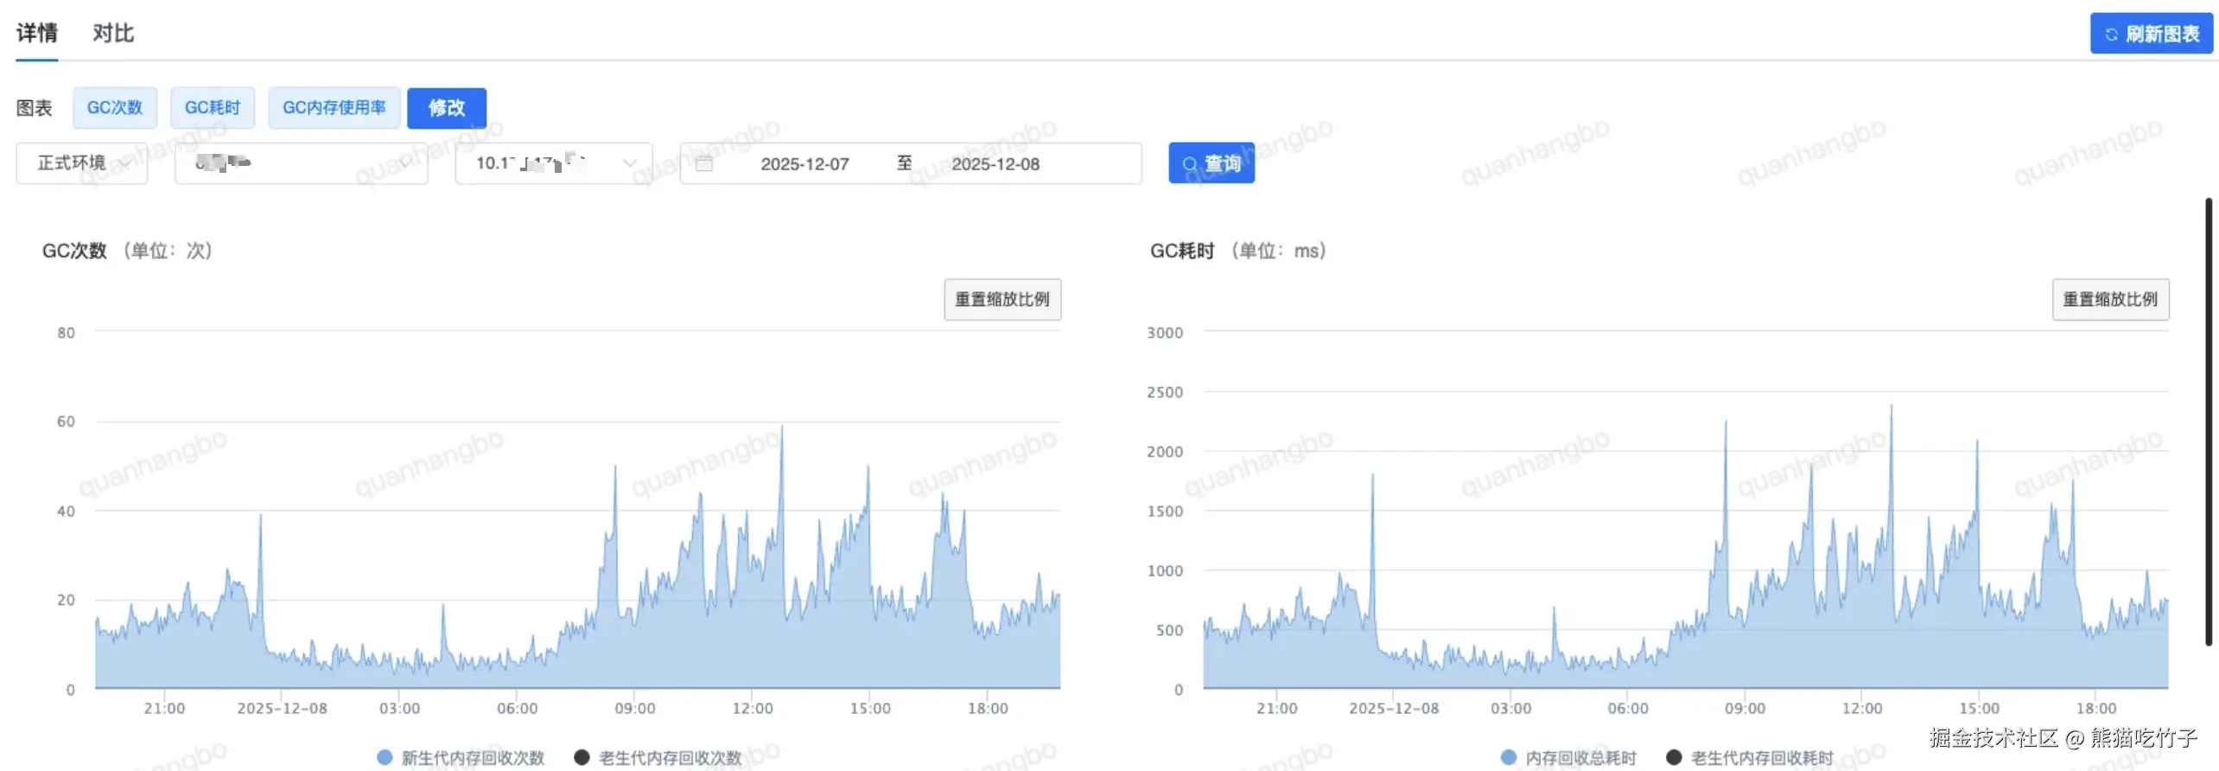Toggle 内存回收总耗时 legend series
This screenshot has width=2219, height=771.
(x=1569, y=757)
